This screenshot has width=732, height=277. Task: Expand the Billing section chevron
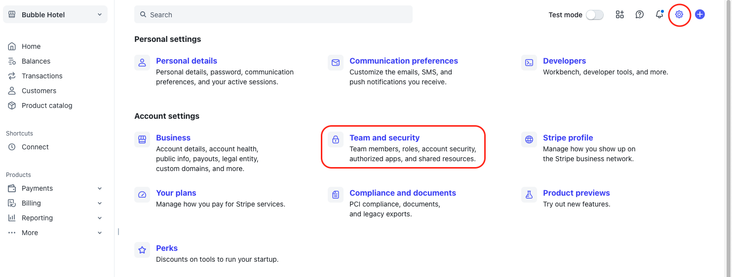100,203
